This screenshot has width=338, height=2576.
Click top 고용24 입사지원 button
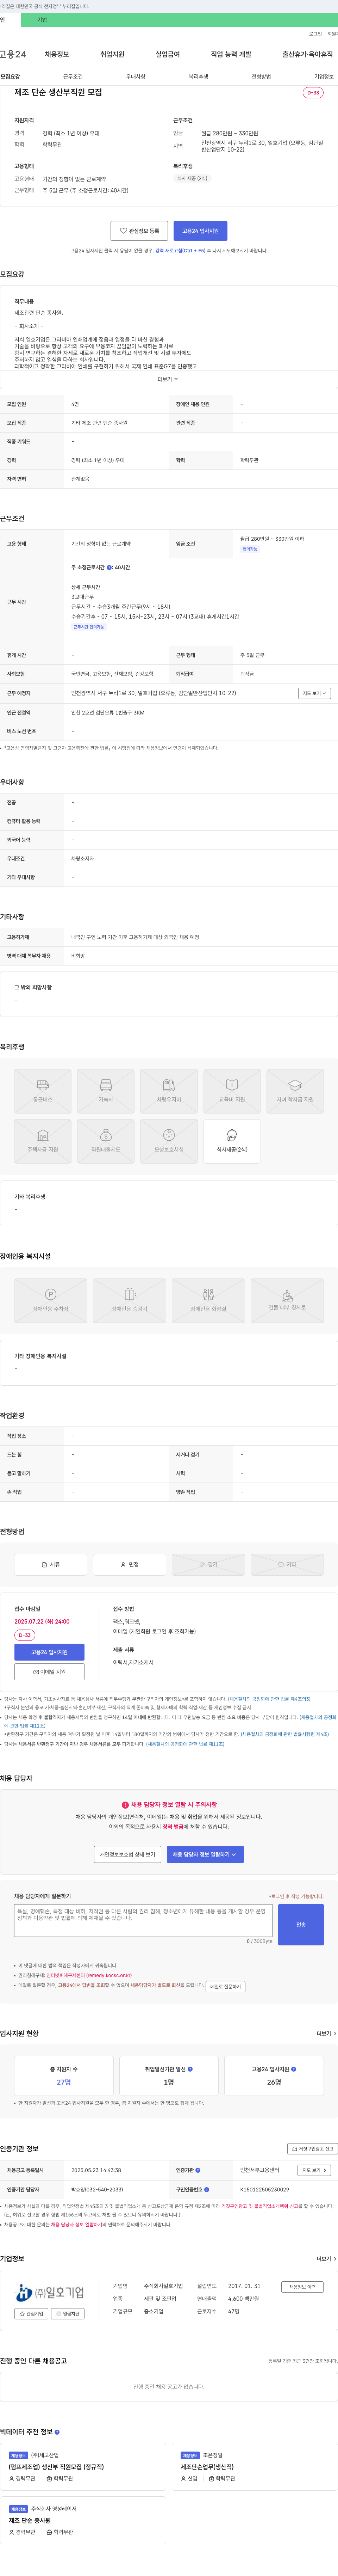tap(200, 231)
